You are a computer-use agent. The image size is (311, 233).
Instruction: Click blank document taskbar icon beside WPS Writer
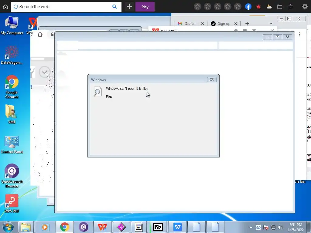(x=197, y=227)
